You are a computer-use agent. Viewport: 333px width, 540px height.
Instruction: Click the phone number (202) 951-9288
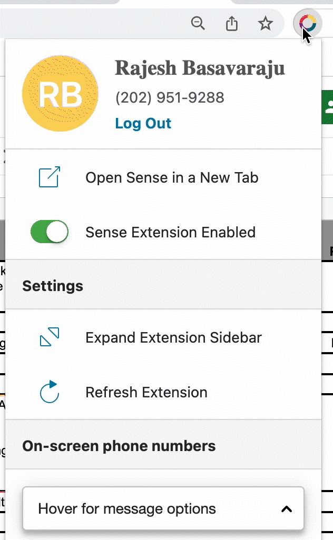click(x=170, y=97)
